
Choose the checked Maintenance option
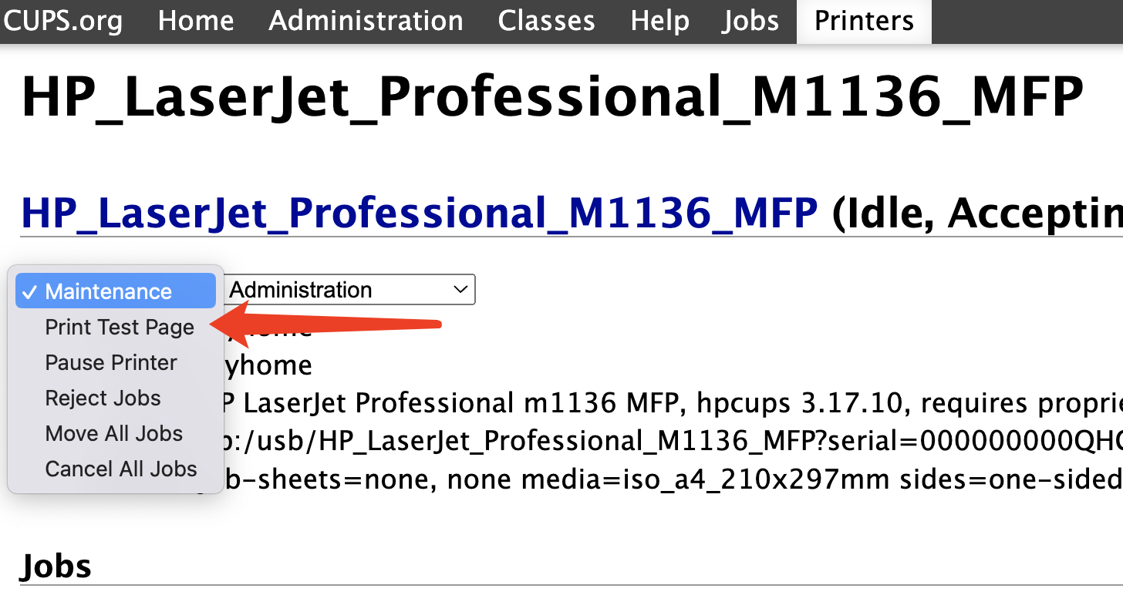coord(116,291)
